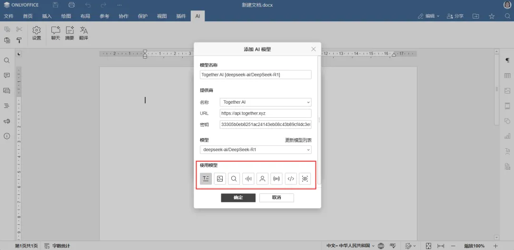514x250 pixels.
Task: Click the 摘要 summary tool
Action: click(69, 33)
